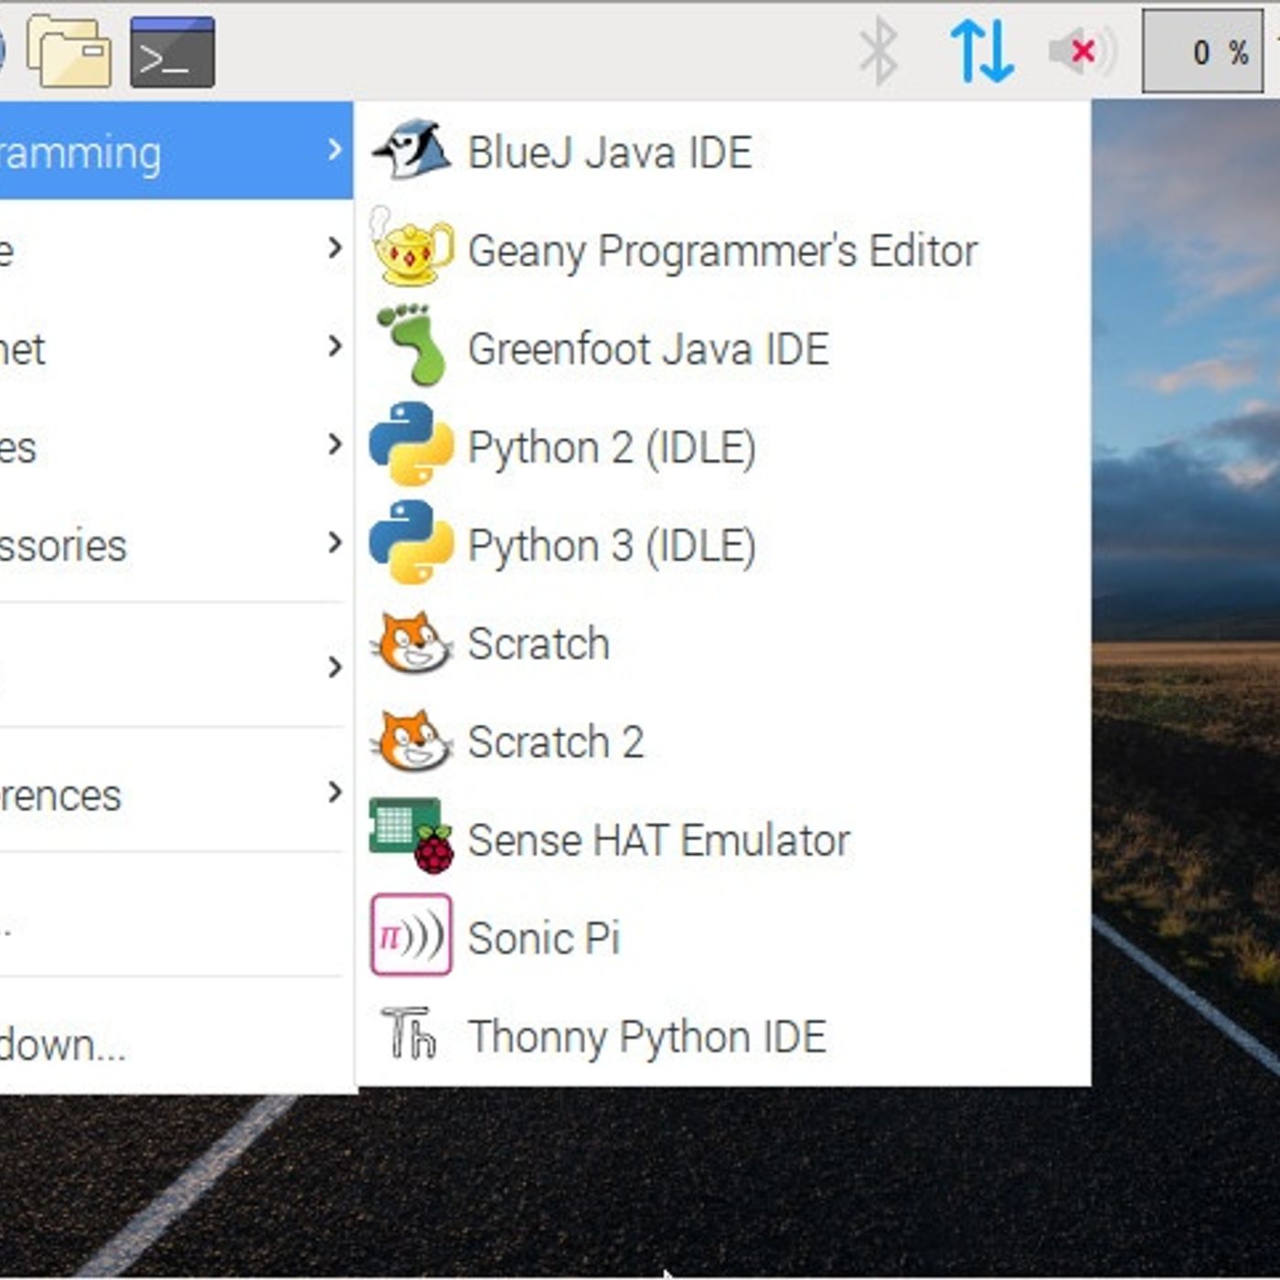Screen dimensions: 1280x1280
Task: Launch Python 3 (IDLE)
Action: (x=611, y=546)
